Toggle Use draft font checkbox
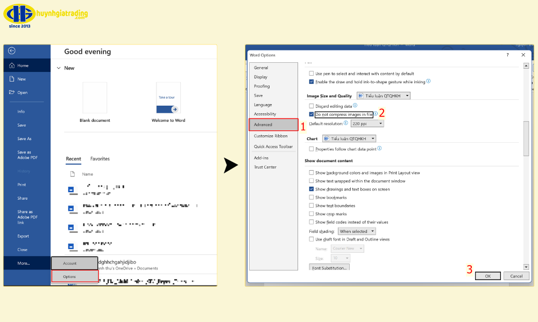 pyautogui.click(x=311, y=239)
